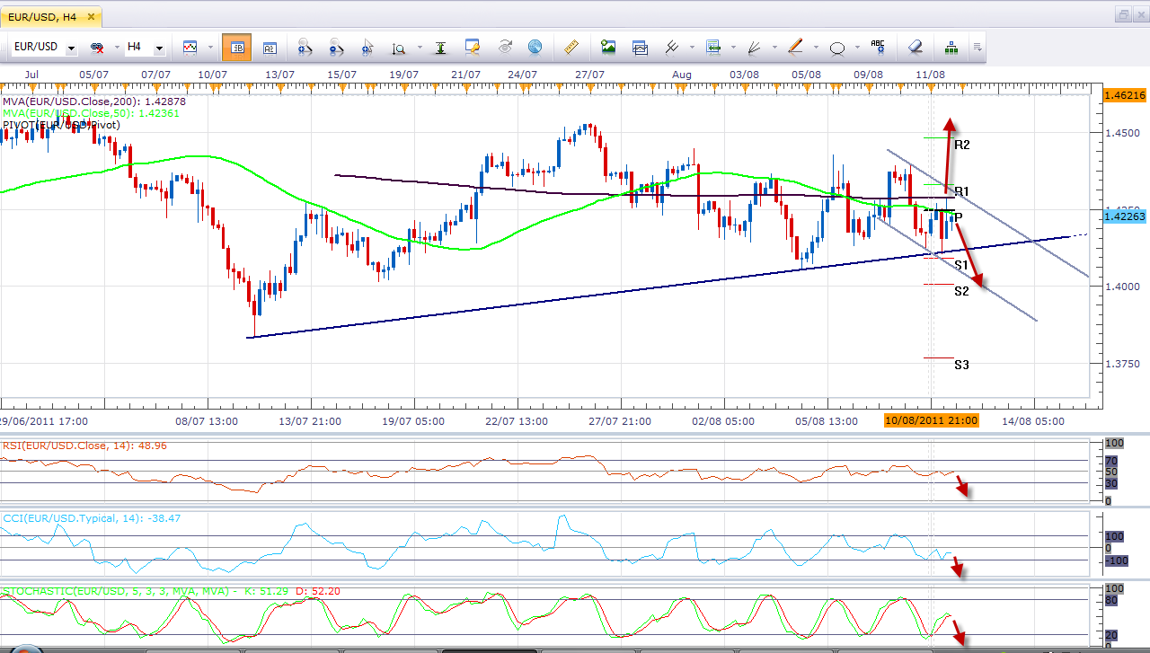Viewport: 1150px width, 653px height.
Task: Click the 13/07 date on top axis
Action: point(280,75)
